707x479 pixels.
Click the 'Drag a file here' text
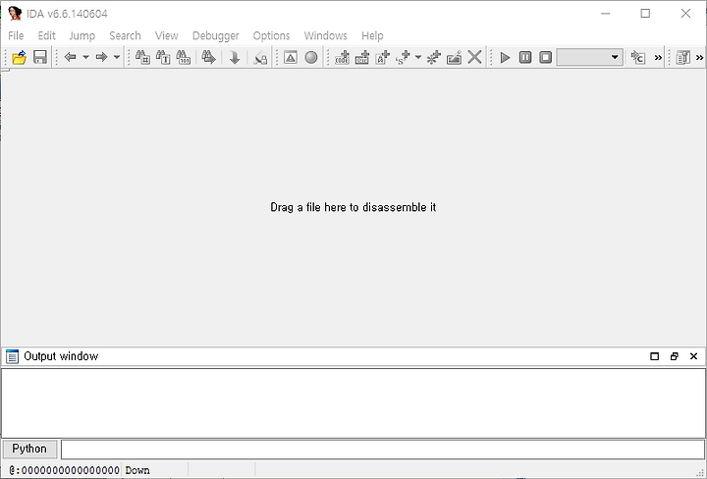(x=353, y=207)
